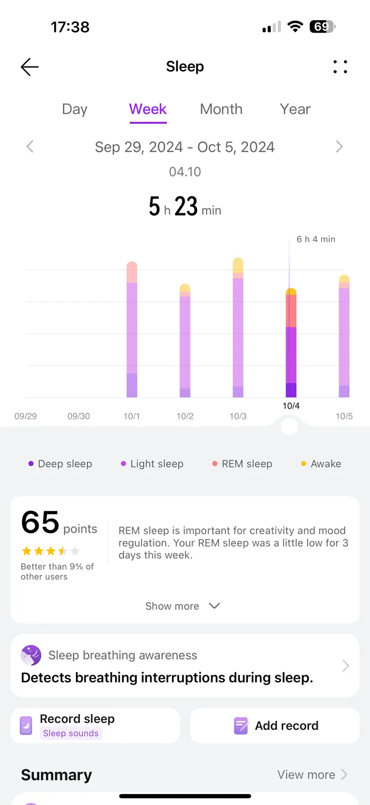Image resolution: width=370 pixels, height=805 pixels.
Task: Toggle Deep sleep legend item
Action: click(60, 464)
